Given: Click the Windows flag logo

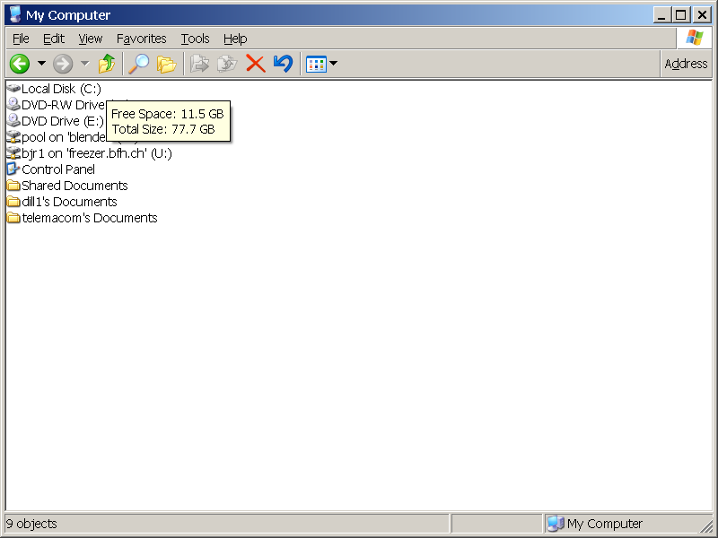Looking at the screenshot, I should click(x=694, y=38).
